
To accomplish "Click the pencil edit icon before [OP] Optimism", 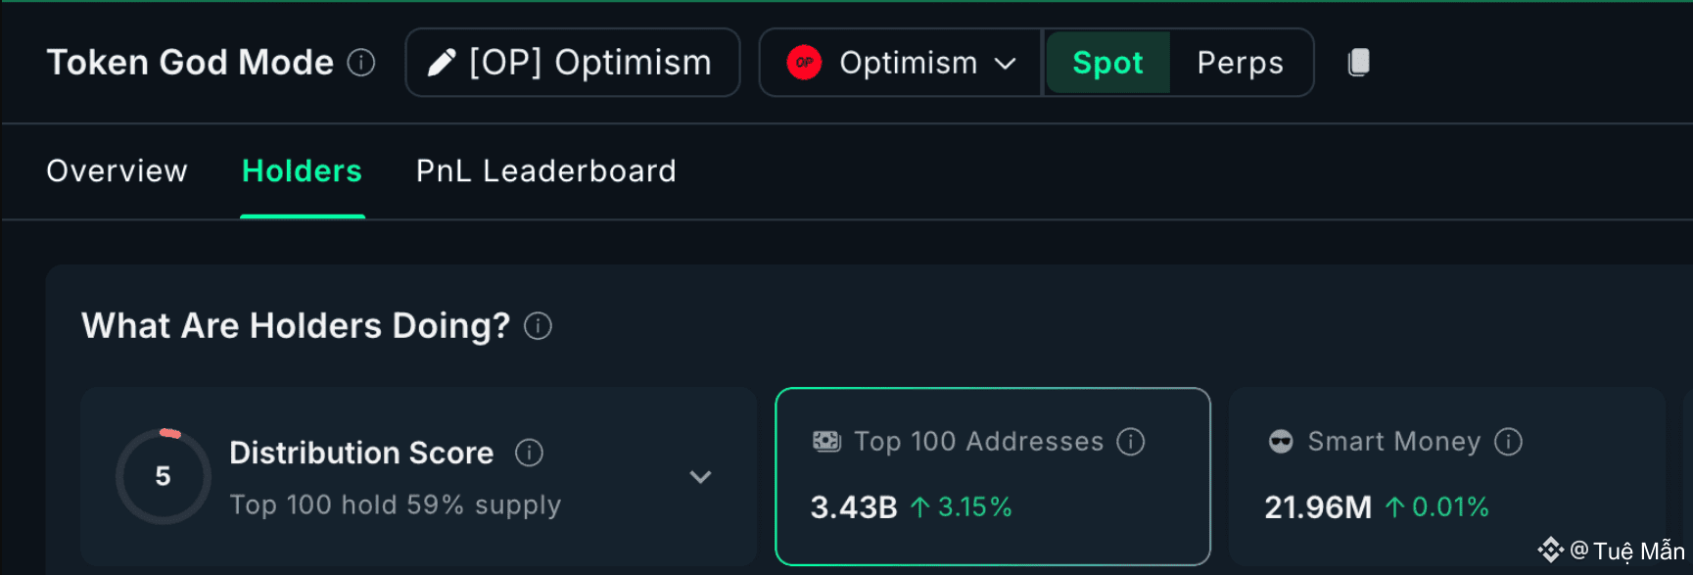I will click(442, 63).
